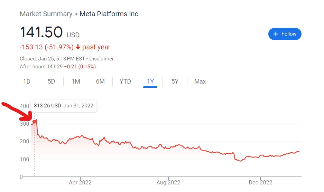Click the Dec 2022 axis marker

[x=260, y=182]
